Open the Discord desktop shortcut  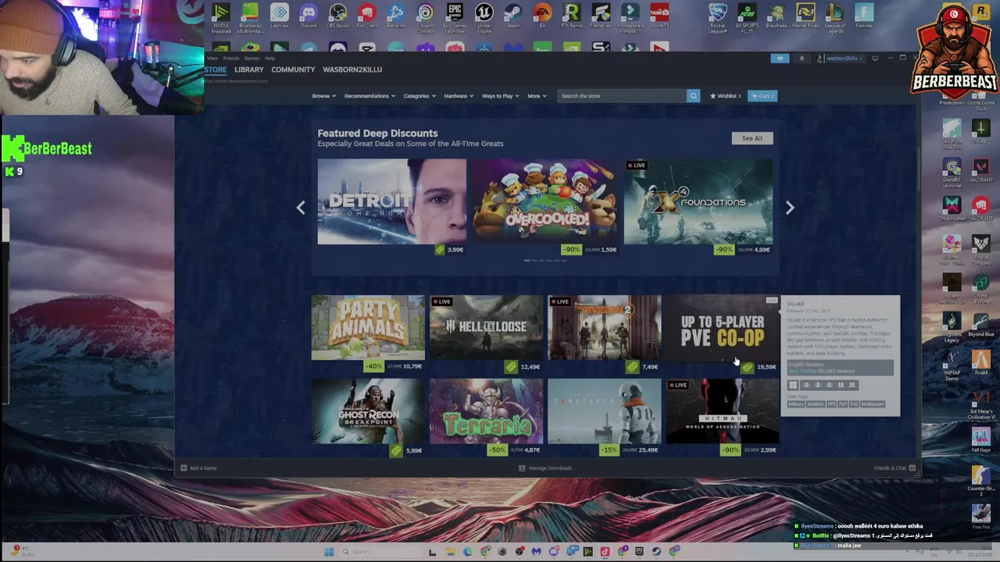pyautogui.click(x=309, y=17)
